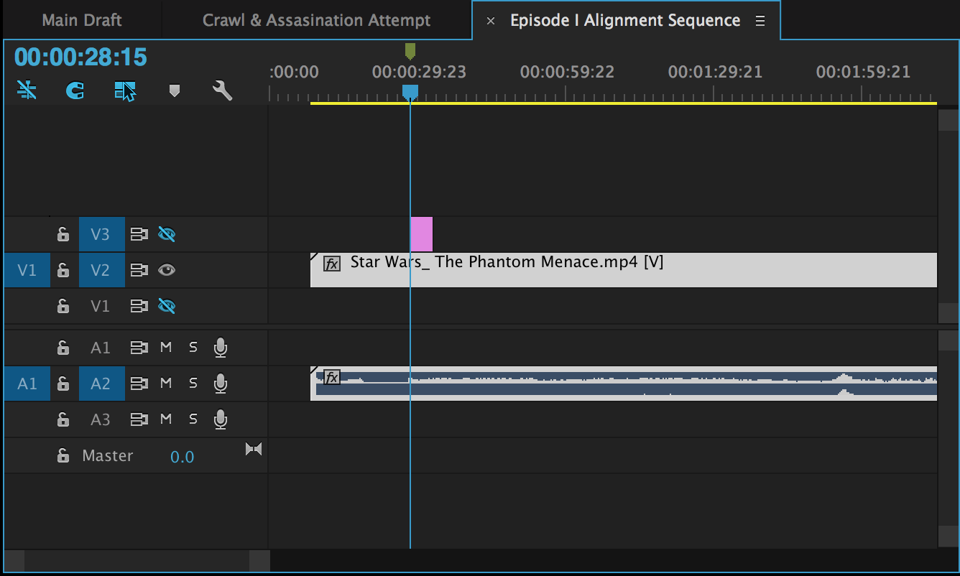The width and height of the screenshot is (960, 576).
Task: Toggle sync lock for audio track A1
Action: coord(139,348)
